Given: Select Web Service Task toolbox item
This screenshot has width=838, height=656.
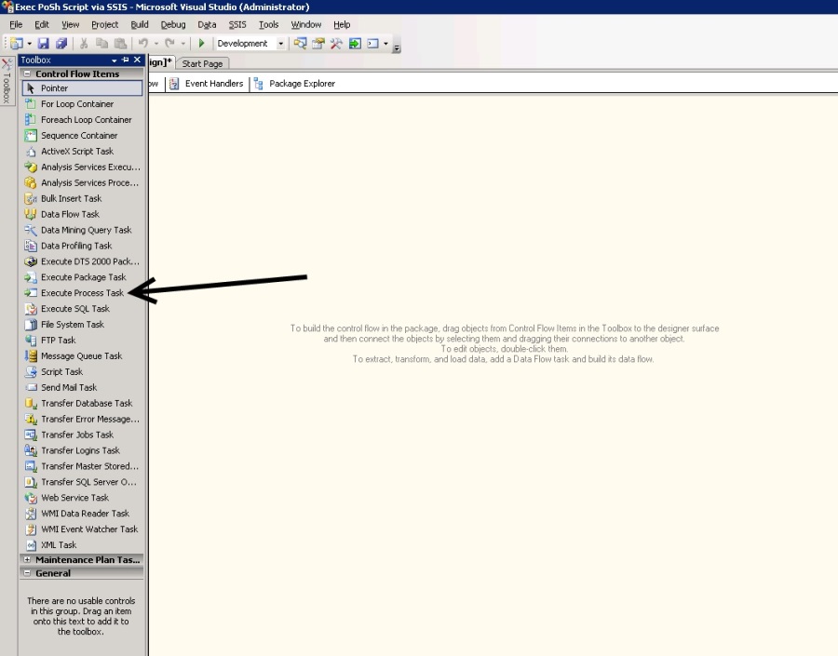Looking at the screenshot, I should click(82, 497).
